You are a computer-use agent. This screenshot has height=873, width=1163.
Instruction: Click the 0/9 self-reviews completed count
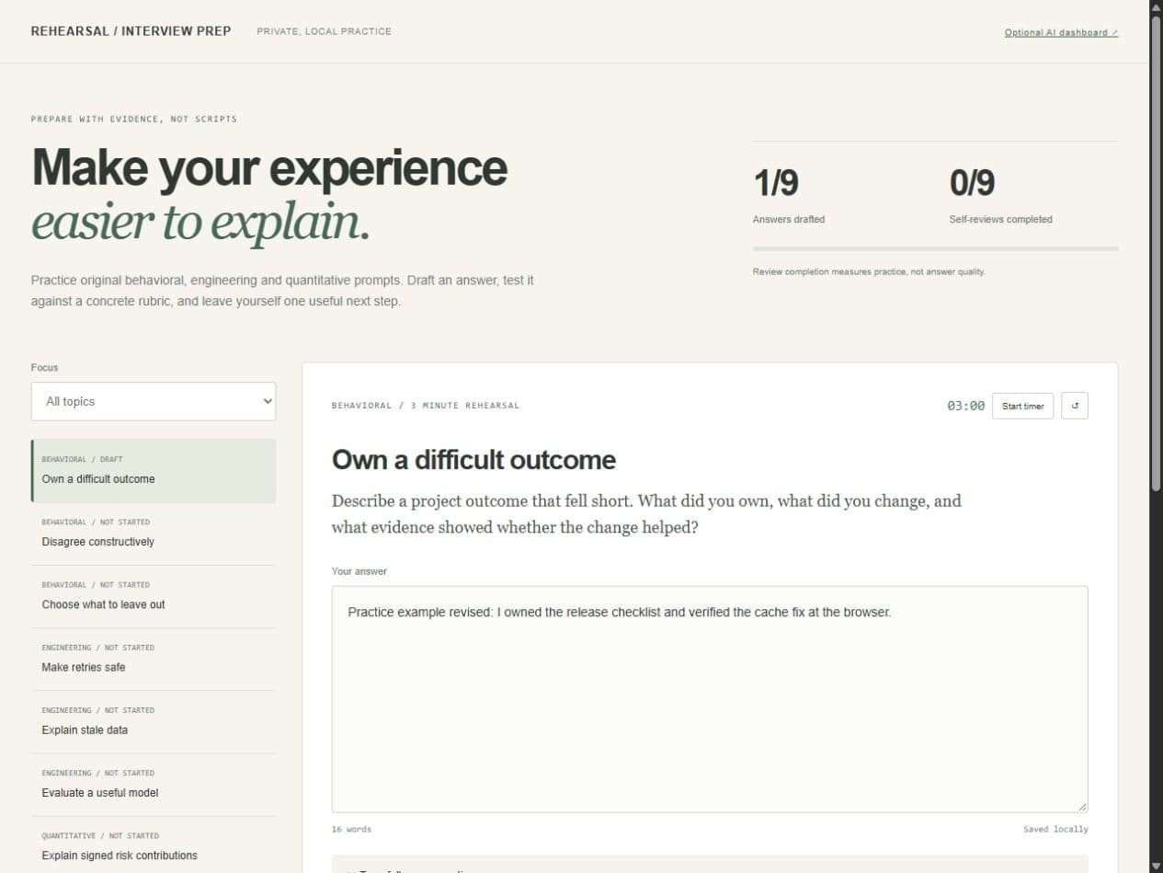tap(972, 183)
